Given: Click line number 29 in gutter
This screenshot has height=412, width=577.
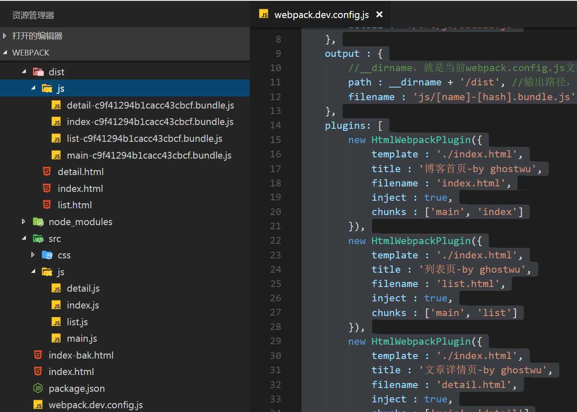Looking at the screenshot, I should [x=275, y=341].
